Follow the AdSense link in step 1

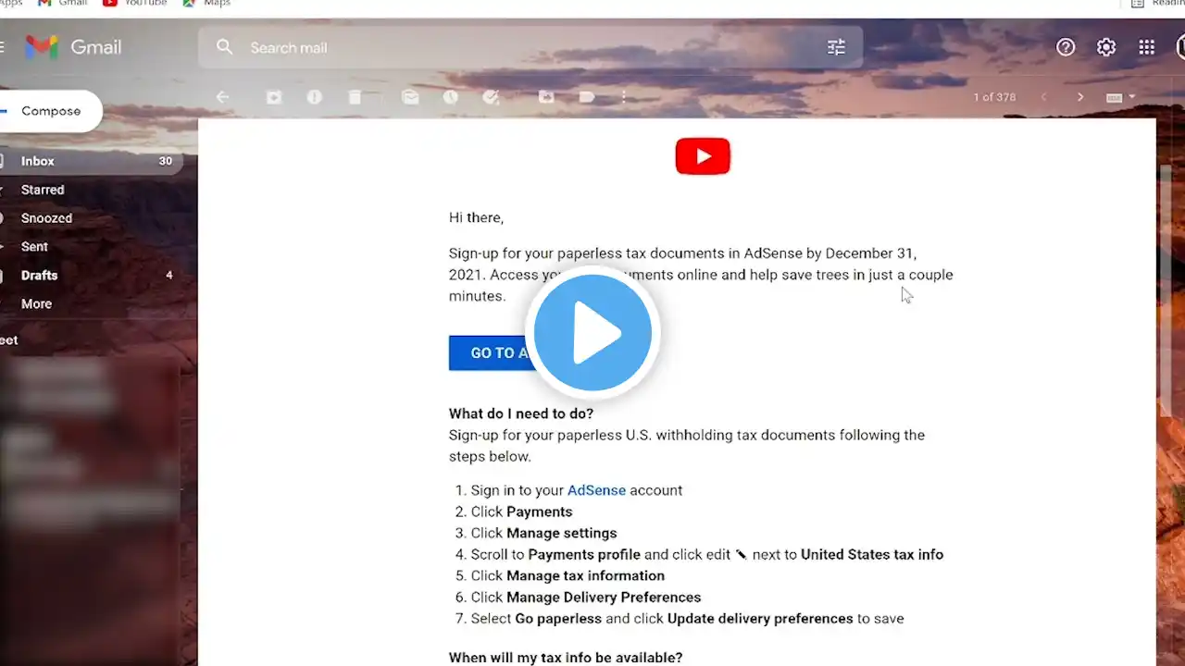(x=596, y=490)
